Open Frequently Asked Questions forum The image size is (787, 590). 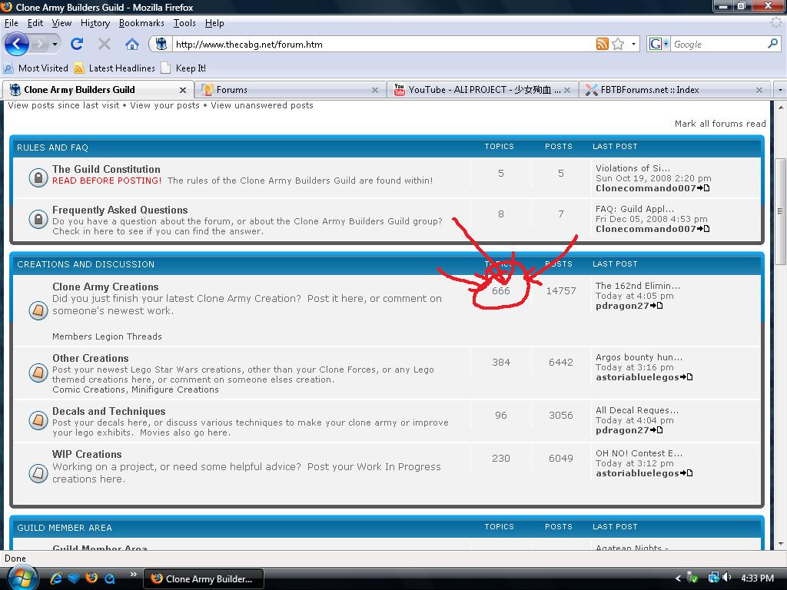pos(120,210)
